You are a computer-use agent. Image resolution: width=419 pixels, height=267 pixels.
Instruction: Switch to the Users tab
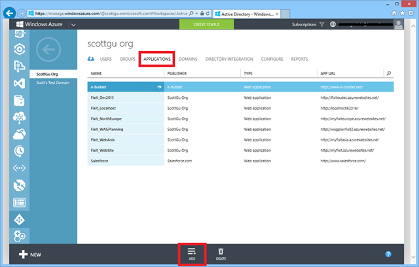(x=106, y=59)
